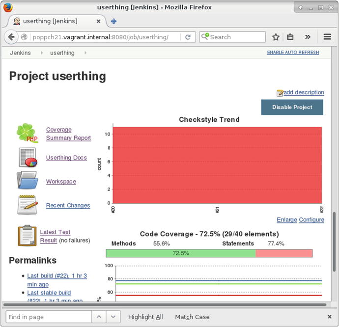
Task: Click the Userthing Docs spreadsheet icon
Action: click(28, 157)
